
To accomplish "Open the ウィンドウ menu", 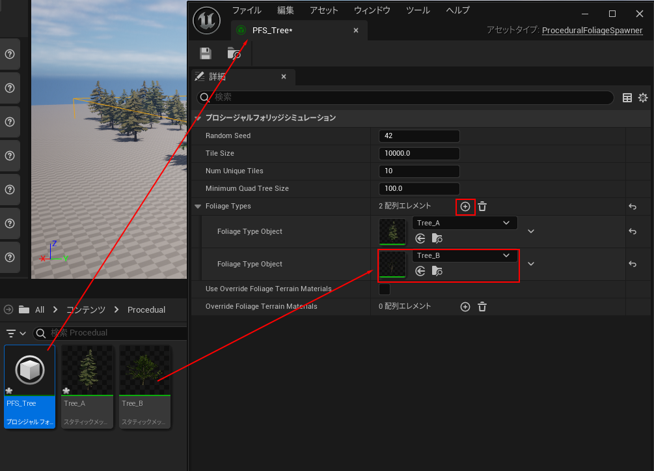I will (x=372, y=10).
